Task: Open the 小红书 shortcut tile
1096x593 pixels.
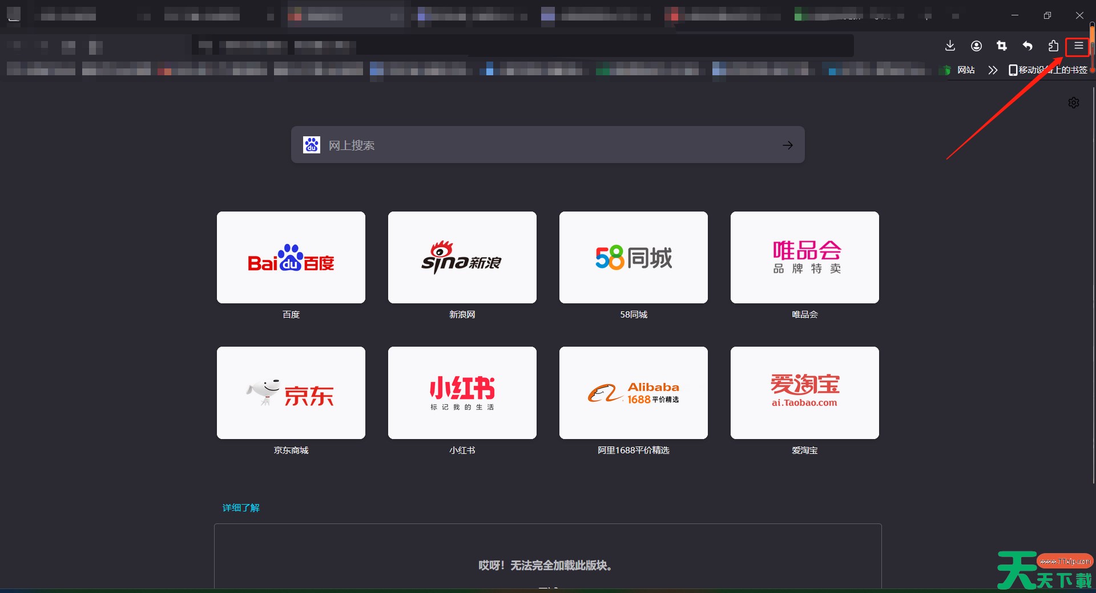Action: 462,393
